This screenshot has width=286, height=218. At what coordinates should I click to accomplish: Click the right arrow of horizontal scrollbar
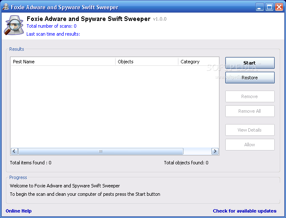215,151
